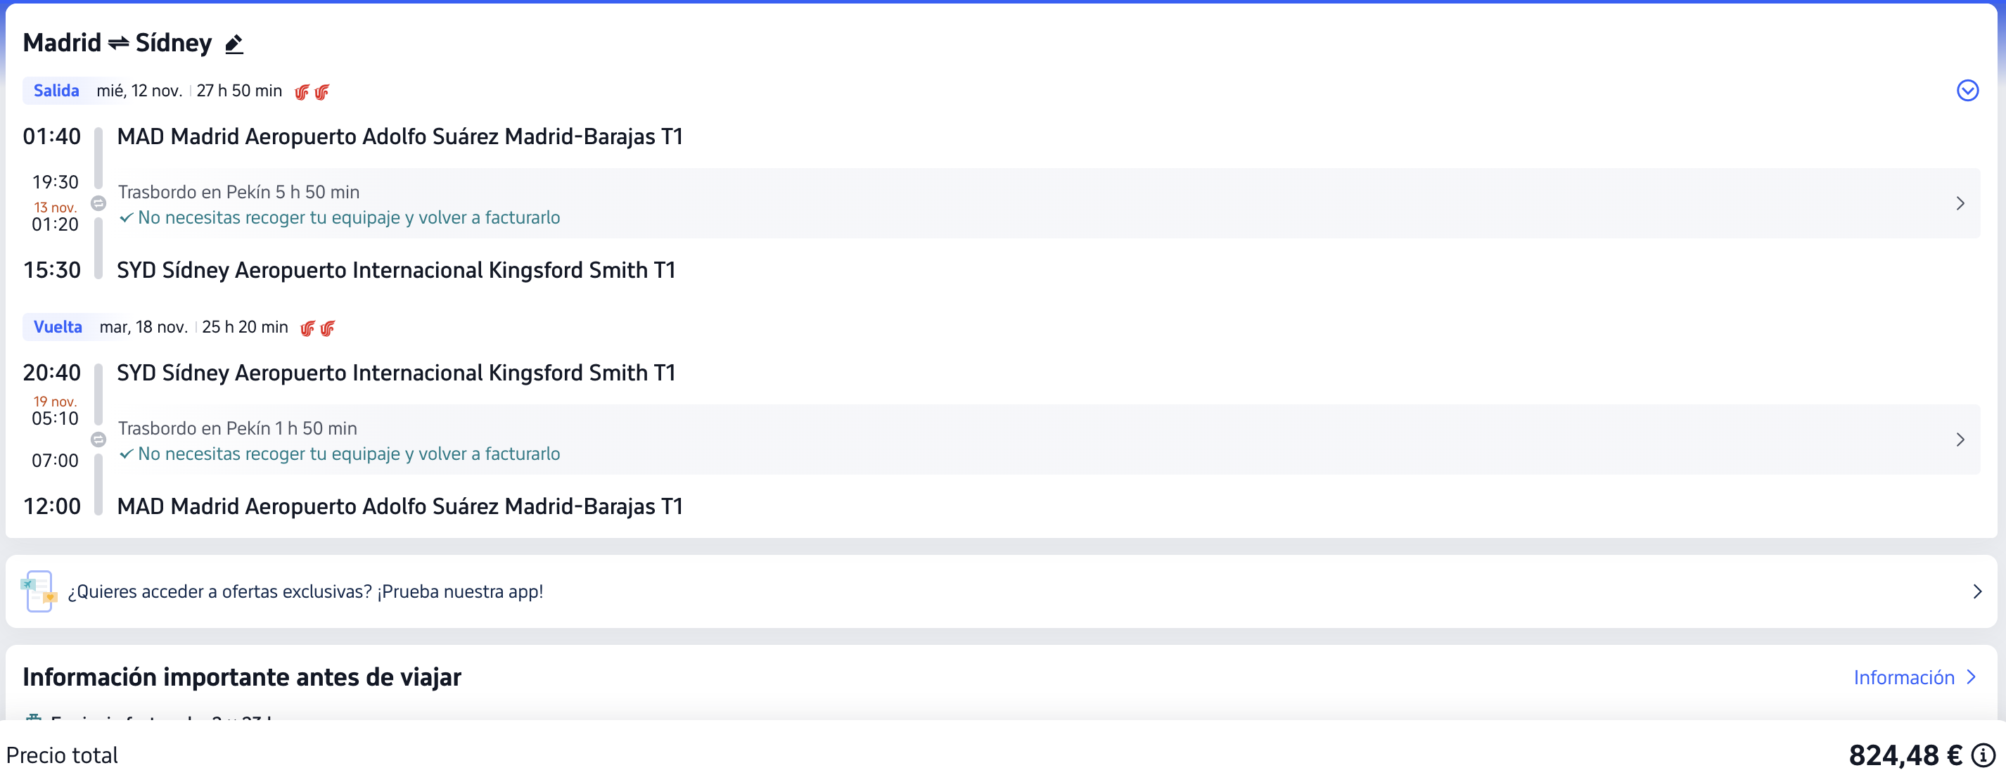2006x782 pixels.
Task: Collapse flight details with circled chevron icon
Action: click(x=1967, y=91)
